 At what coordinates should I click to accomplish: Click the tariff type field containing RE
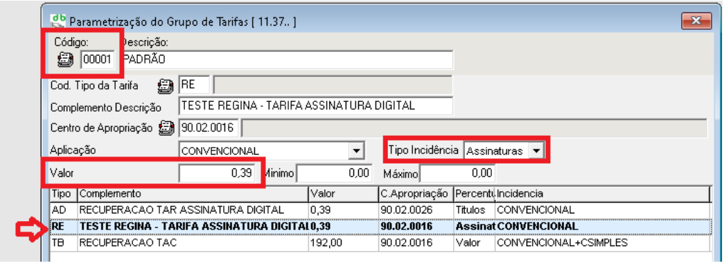194,85
